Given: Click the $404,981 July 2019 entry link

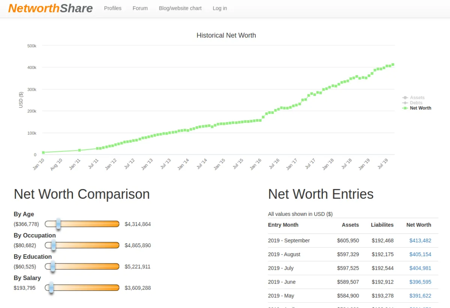Looking at the screenshot, I should point(420,268).
